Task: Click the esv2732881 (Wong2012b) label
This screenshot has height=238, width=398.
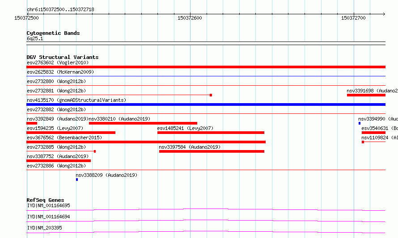Action: coord(56,91)
